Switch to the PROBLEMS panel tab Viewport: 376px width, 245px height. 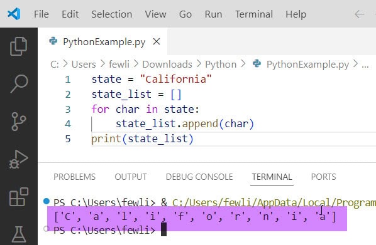(x=74, y=177)
